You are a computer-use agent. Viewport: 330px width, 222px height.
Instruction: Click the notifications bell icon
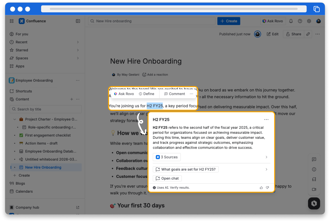tap(291, 21)
